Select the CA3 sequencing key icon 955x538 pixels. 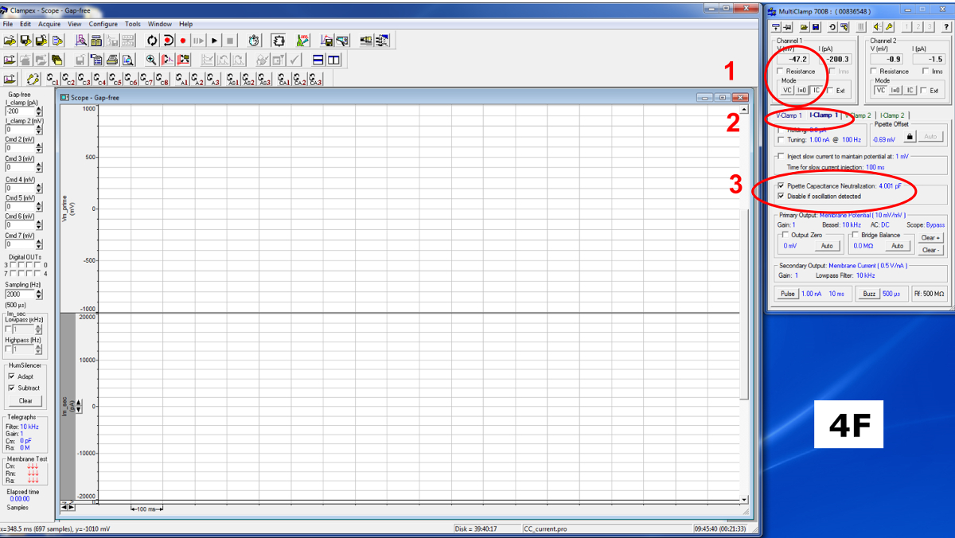315,79
